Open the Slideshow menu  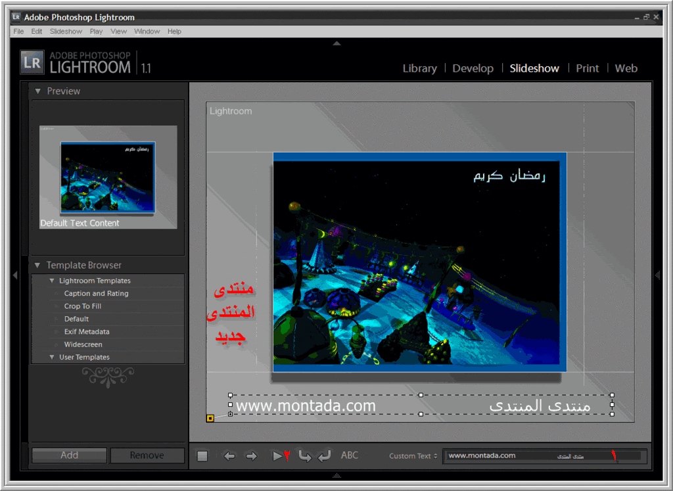pos(66,32)
